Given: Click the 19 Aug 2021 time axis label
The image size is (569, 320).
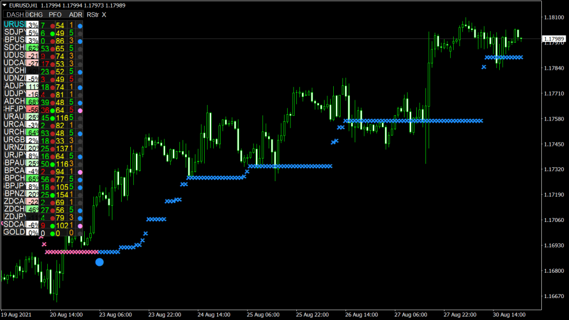Looking at the screenshot, I should [x=16, y=315].
